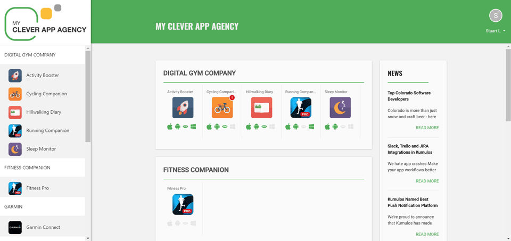Click Windows platform icon under Activity Booster
Image resolution: width=511 pixels, height=241 pixels.
pos(193,127)
